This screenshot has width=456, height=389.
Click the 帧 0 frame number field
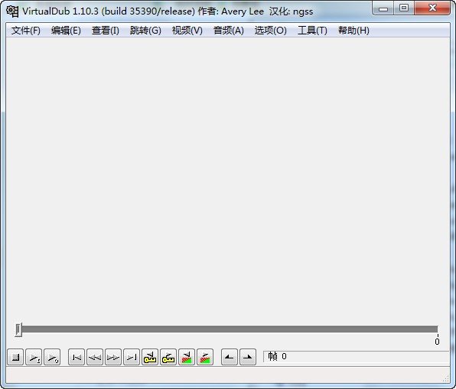click(356, 356)
